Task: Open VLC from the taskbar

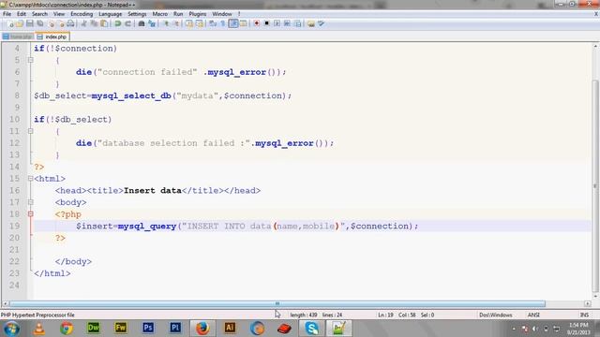Action: click(39, 329)
